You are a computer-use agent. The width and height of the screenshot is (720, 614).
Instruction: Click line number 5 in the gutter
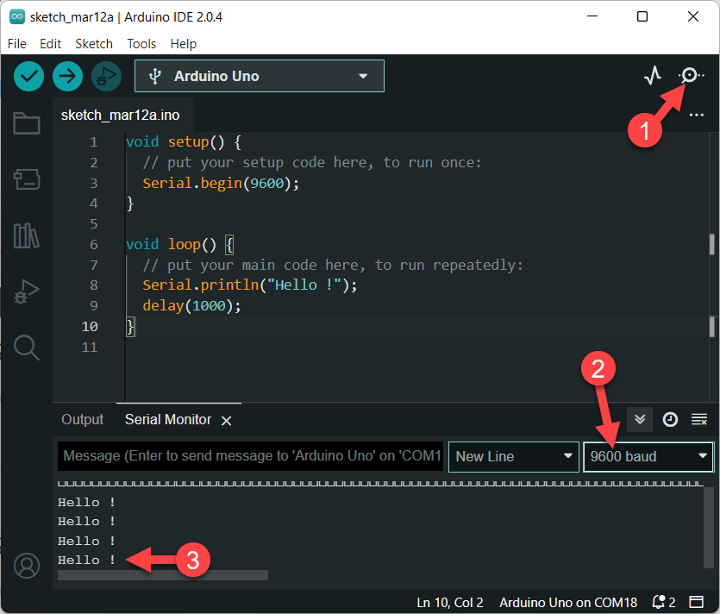pos(94,224)
